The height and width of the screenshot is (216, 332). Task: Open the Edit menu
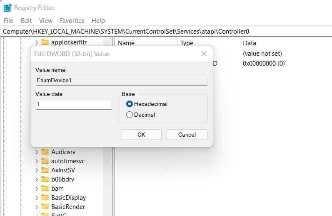(x=26, y=21)
